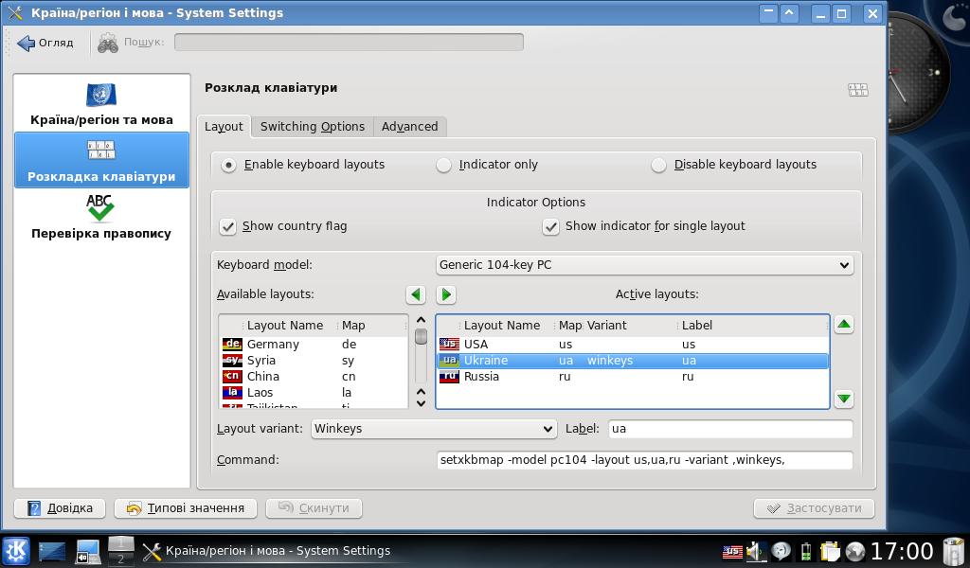
Task: Open the device notifier laptop icon
Action: [88, 551]
